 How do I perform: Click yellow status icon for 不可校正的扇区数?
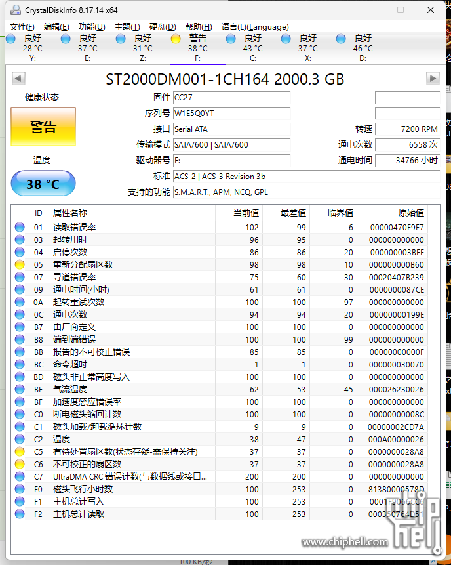click(20, 464)
